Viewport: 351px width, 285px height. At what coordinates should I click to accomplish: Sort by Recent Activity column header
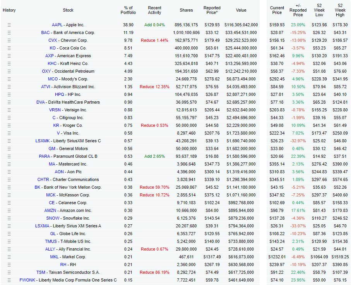point(154,10)
